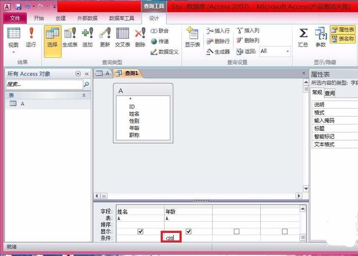Click 插入行 insert rows
Screen dimensions: 358x256
tap(218, 31)
